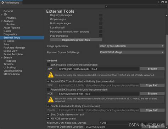Screen dimensions: 168x129
Task: Tick the Registry packages checkbox
Action: [x=101, y=15]
